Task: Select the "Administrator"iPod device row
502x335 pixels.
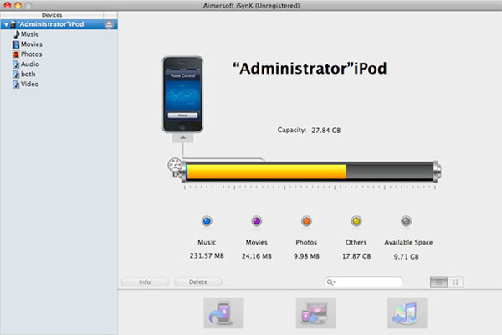Action: coord(59,24)
